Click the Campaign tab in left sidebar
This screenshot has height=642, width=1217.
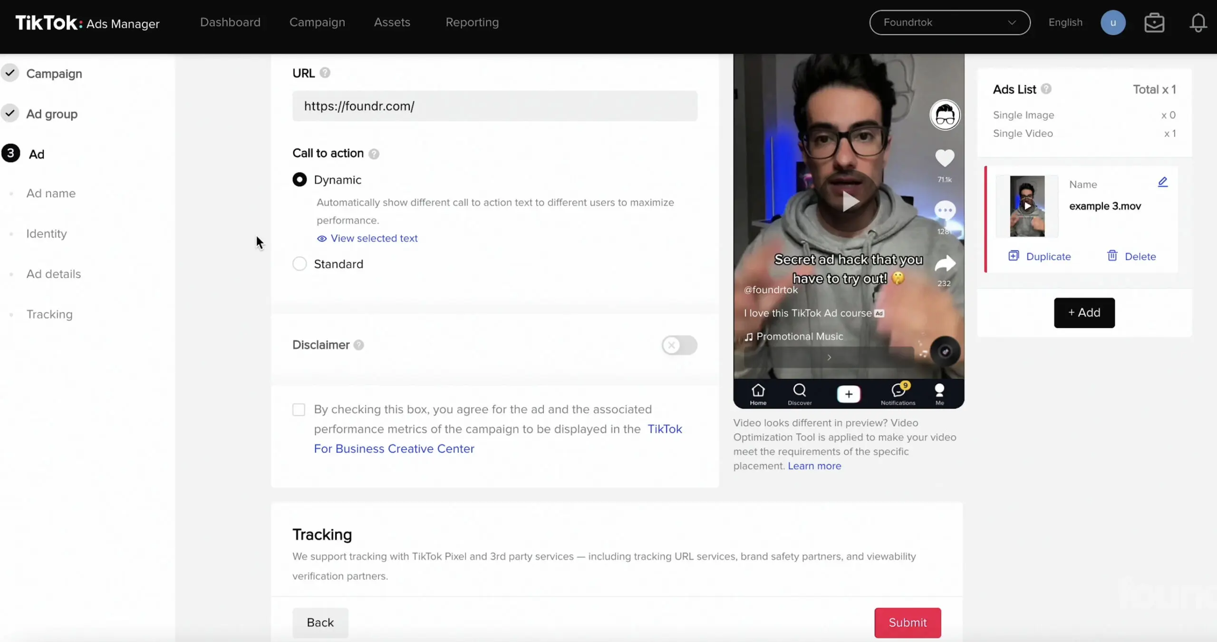(54, 73)
